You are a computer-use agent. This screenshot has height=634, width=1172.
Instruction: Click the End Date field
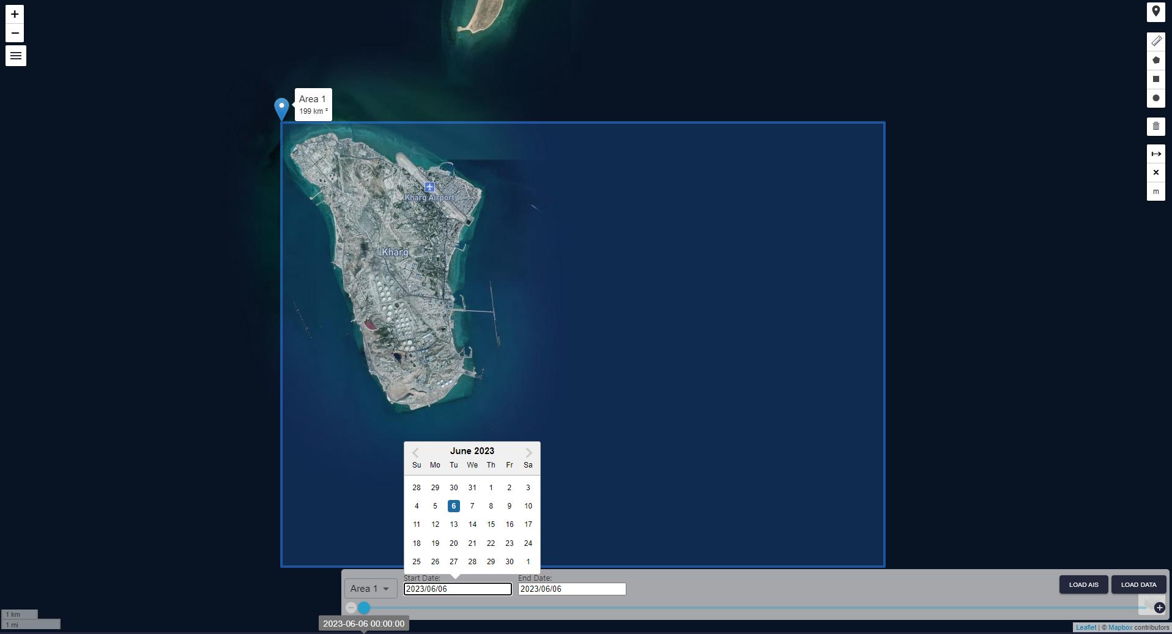[571, 589]
